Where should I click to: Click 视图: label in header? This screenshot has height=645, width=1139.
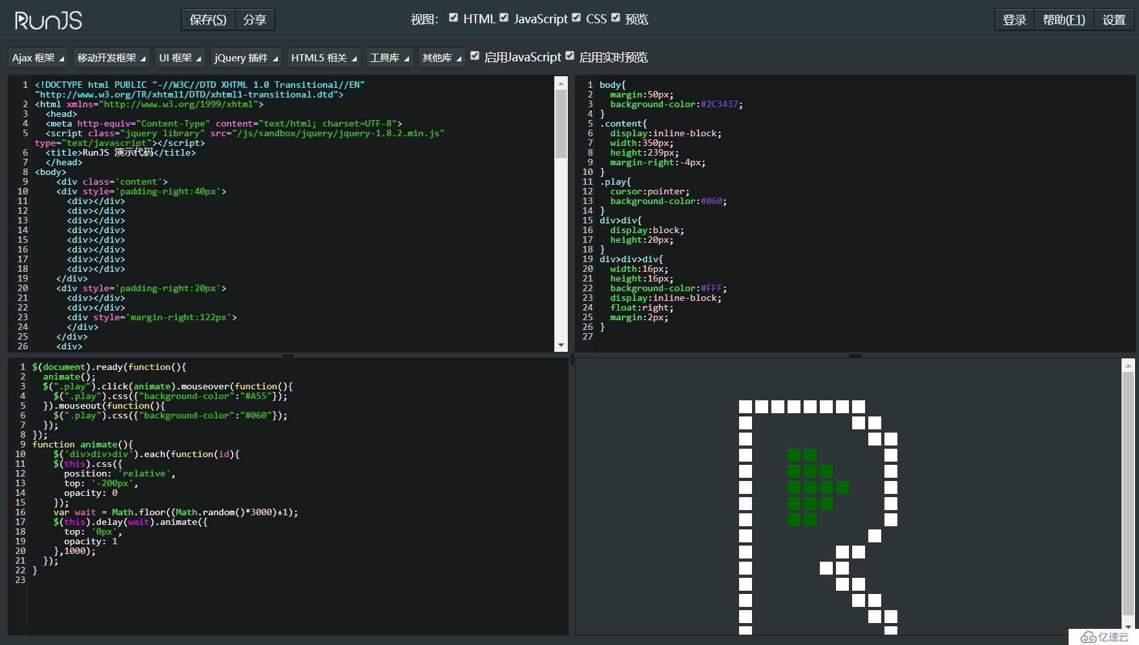pyautogui.click(x=424, y=19)
